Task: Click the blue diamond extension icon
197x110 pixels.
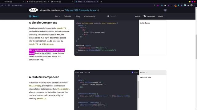Action: pyautogui.click(x=182, y=5)
